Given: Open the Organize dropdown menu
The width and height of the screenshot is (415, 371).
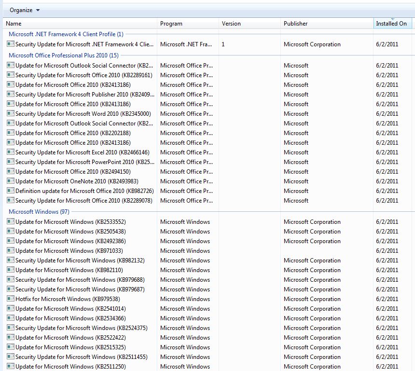Looking at the screenshot, I should tap(25, 10).
